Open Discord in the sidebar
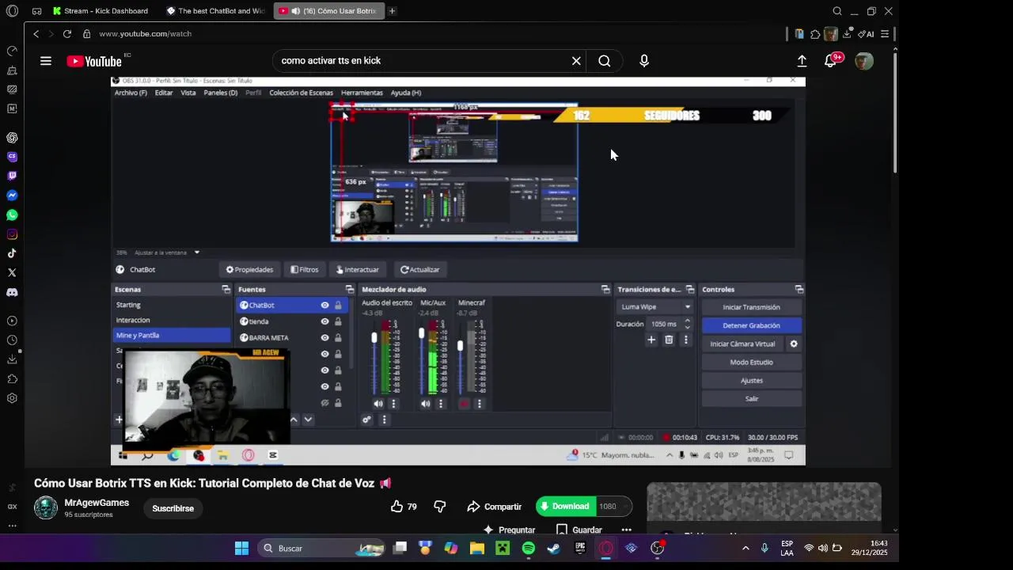Viewport: 1013px width, 570px height. point(12,292)
